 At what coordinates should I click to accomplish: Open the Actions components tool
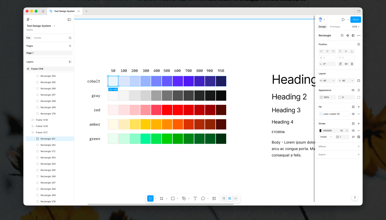[214, 198]
